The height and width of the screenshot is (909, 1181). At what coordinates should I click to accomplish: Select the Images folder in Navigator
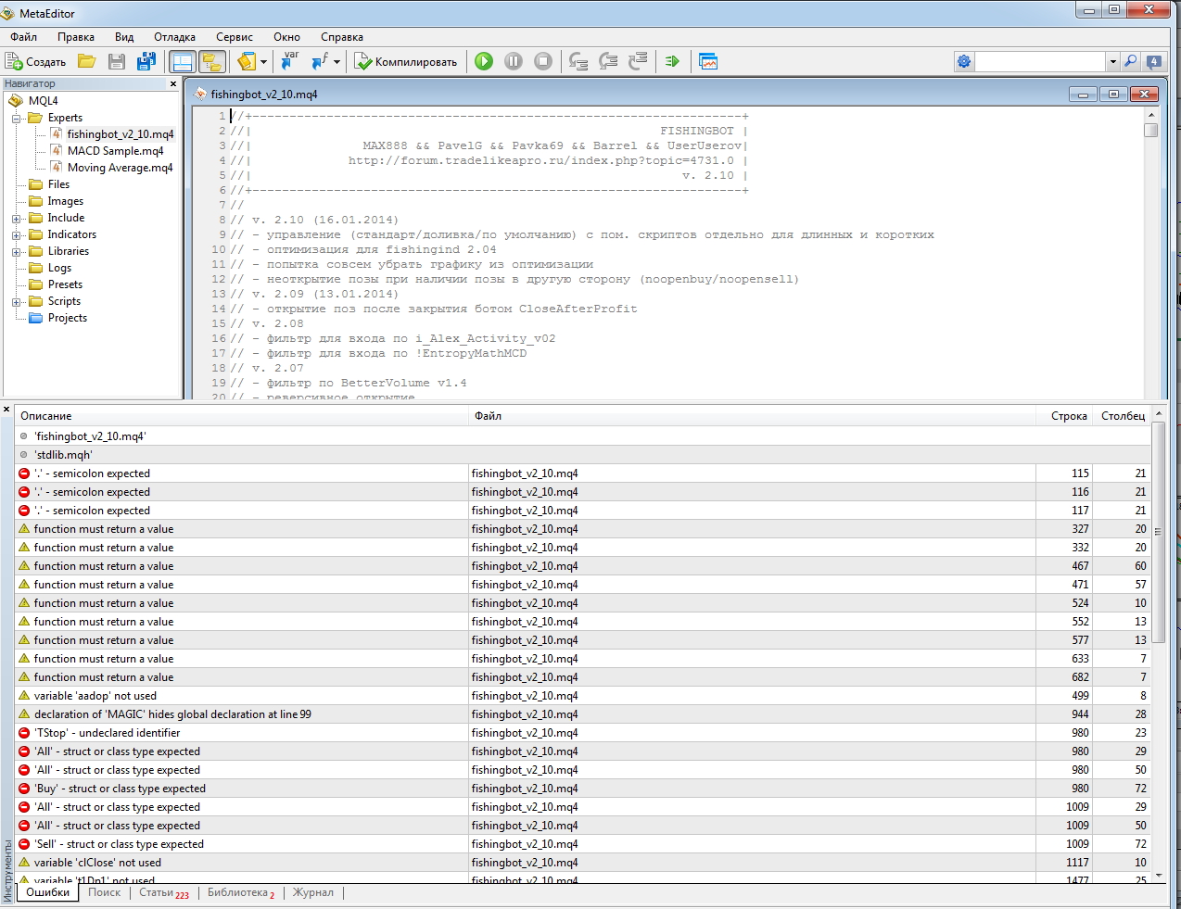coord(65,201)
